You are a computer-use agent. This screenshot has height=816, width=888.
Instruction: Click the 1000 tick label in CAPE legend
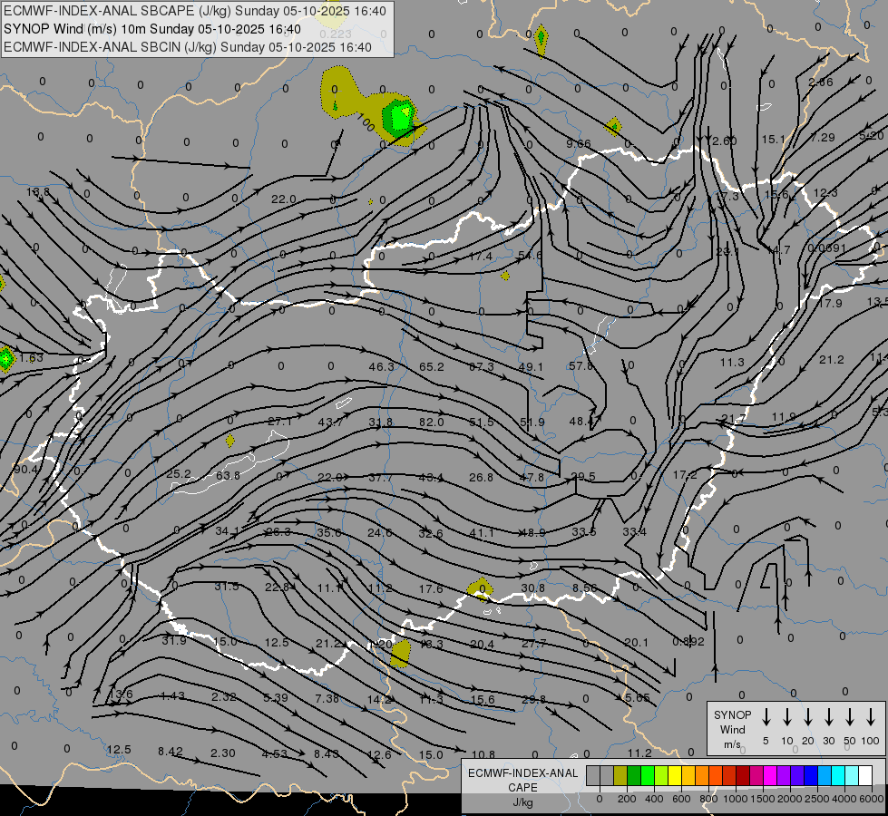point(735,799)
